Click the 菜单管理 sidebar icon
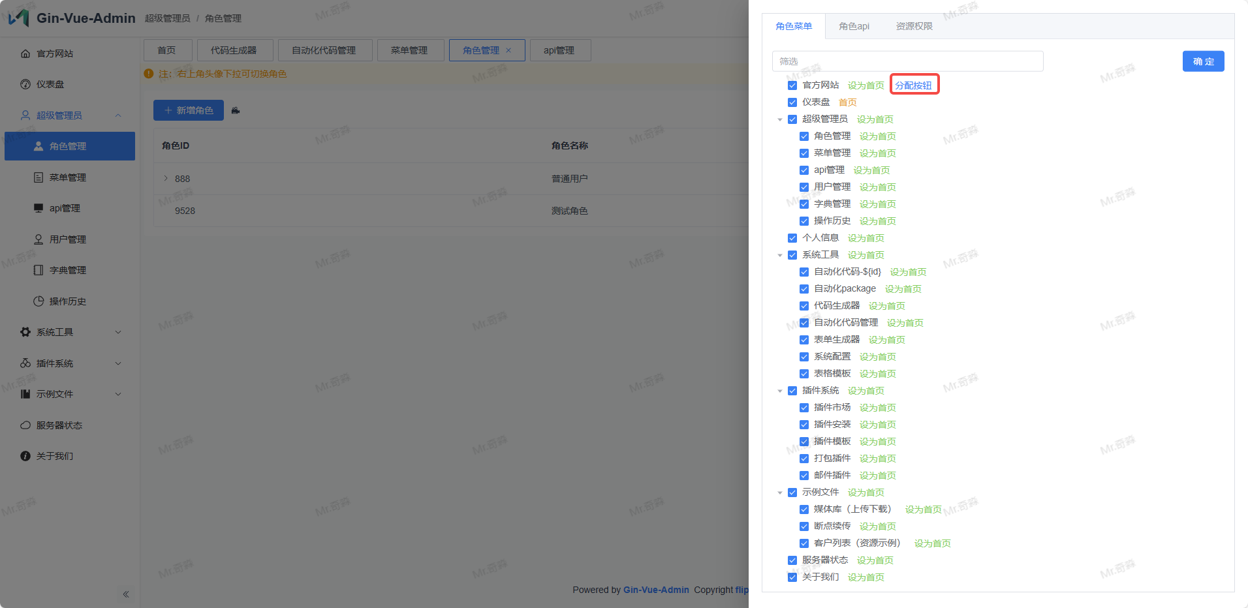This screenshot has height=608, width=1248. click(x=39, y=177)
